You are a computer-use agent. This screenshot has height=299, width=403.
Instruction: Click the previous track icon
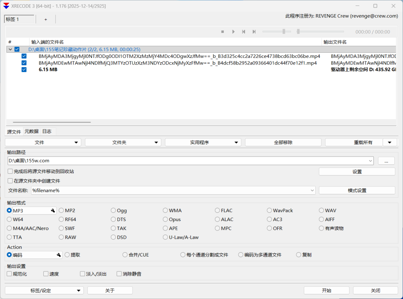click(x=244, y=32)
